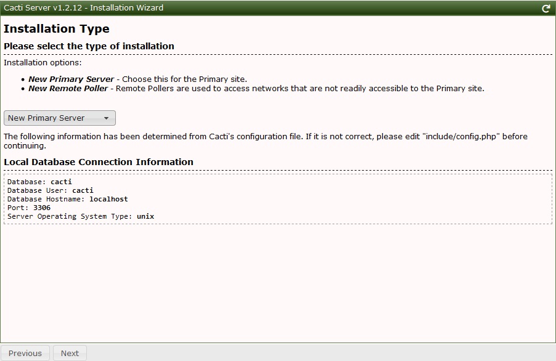Click the 'Cacti Server v1.2.12 - Installation Wizard' title

click(x=84, y=8)
